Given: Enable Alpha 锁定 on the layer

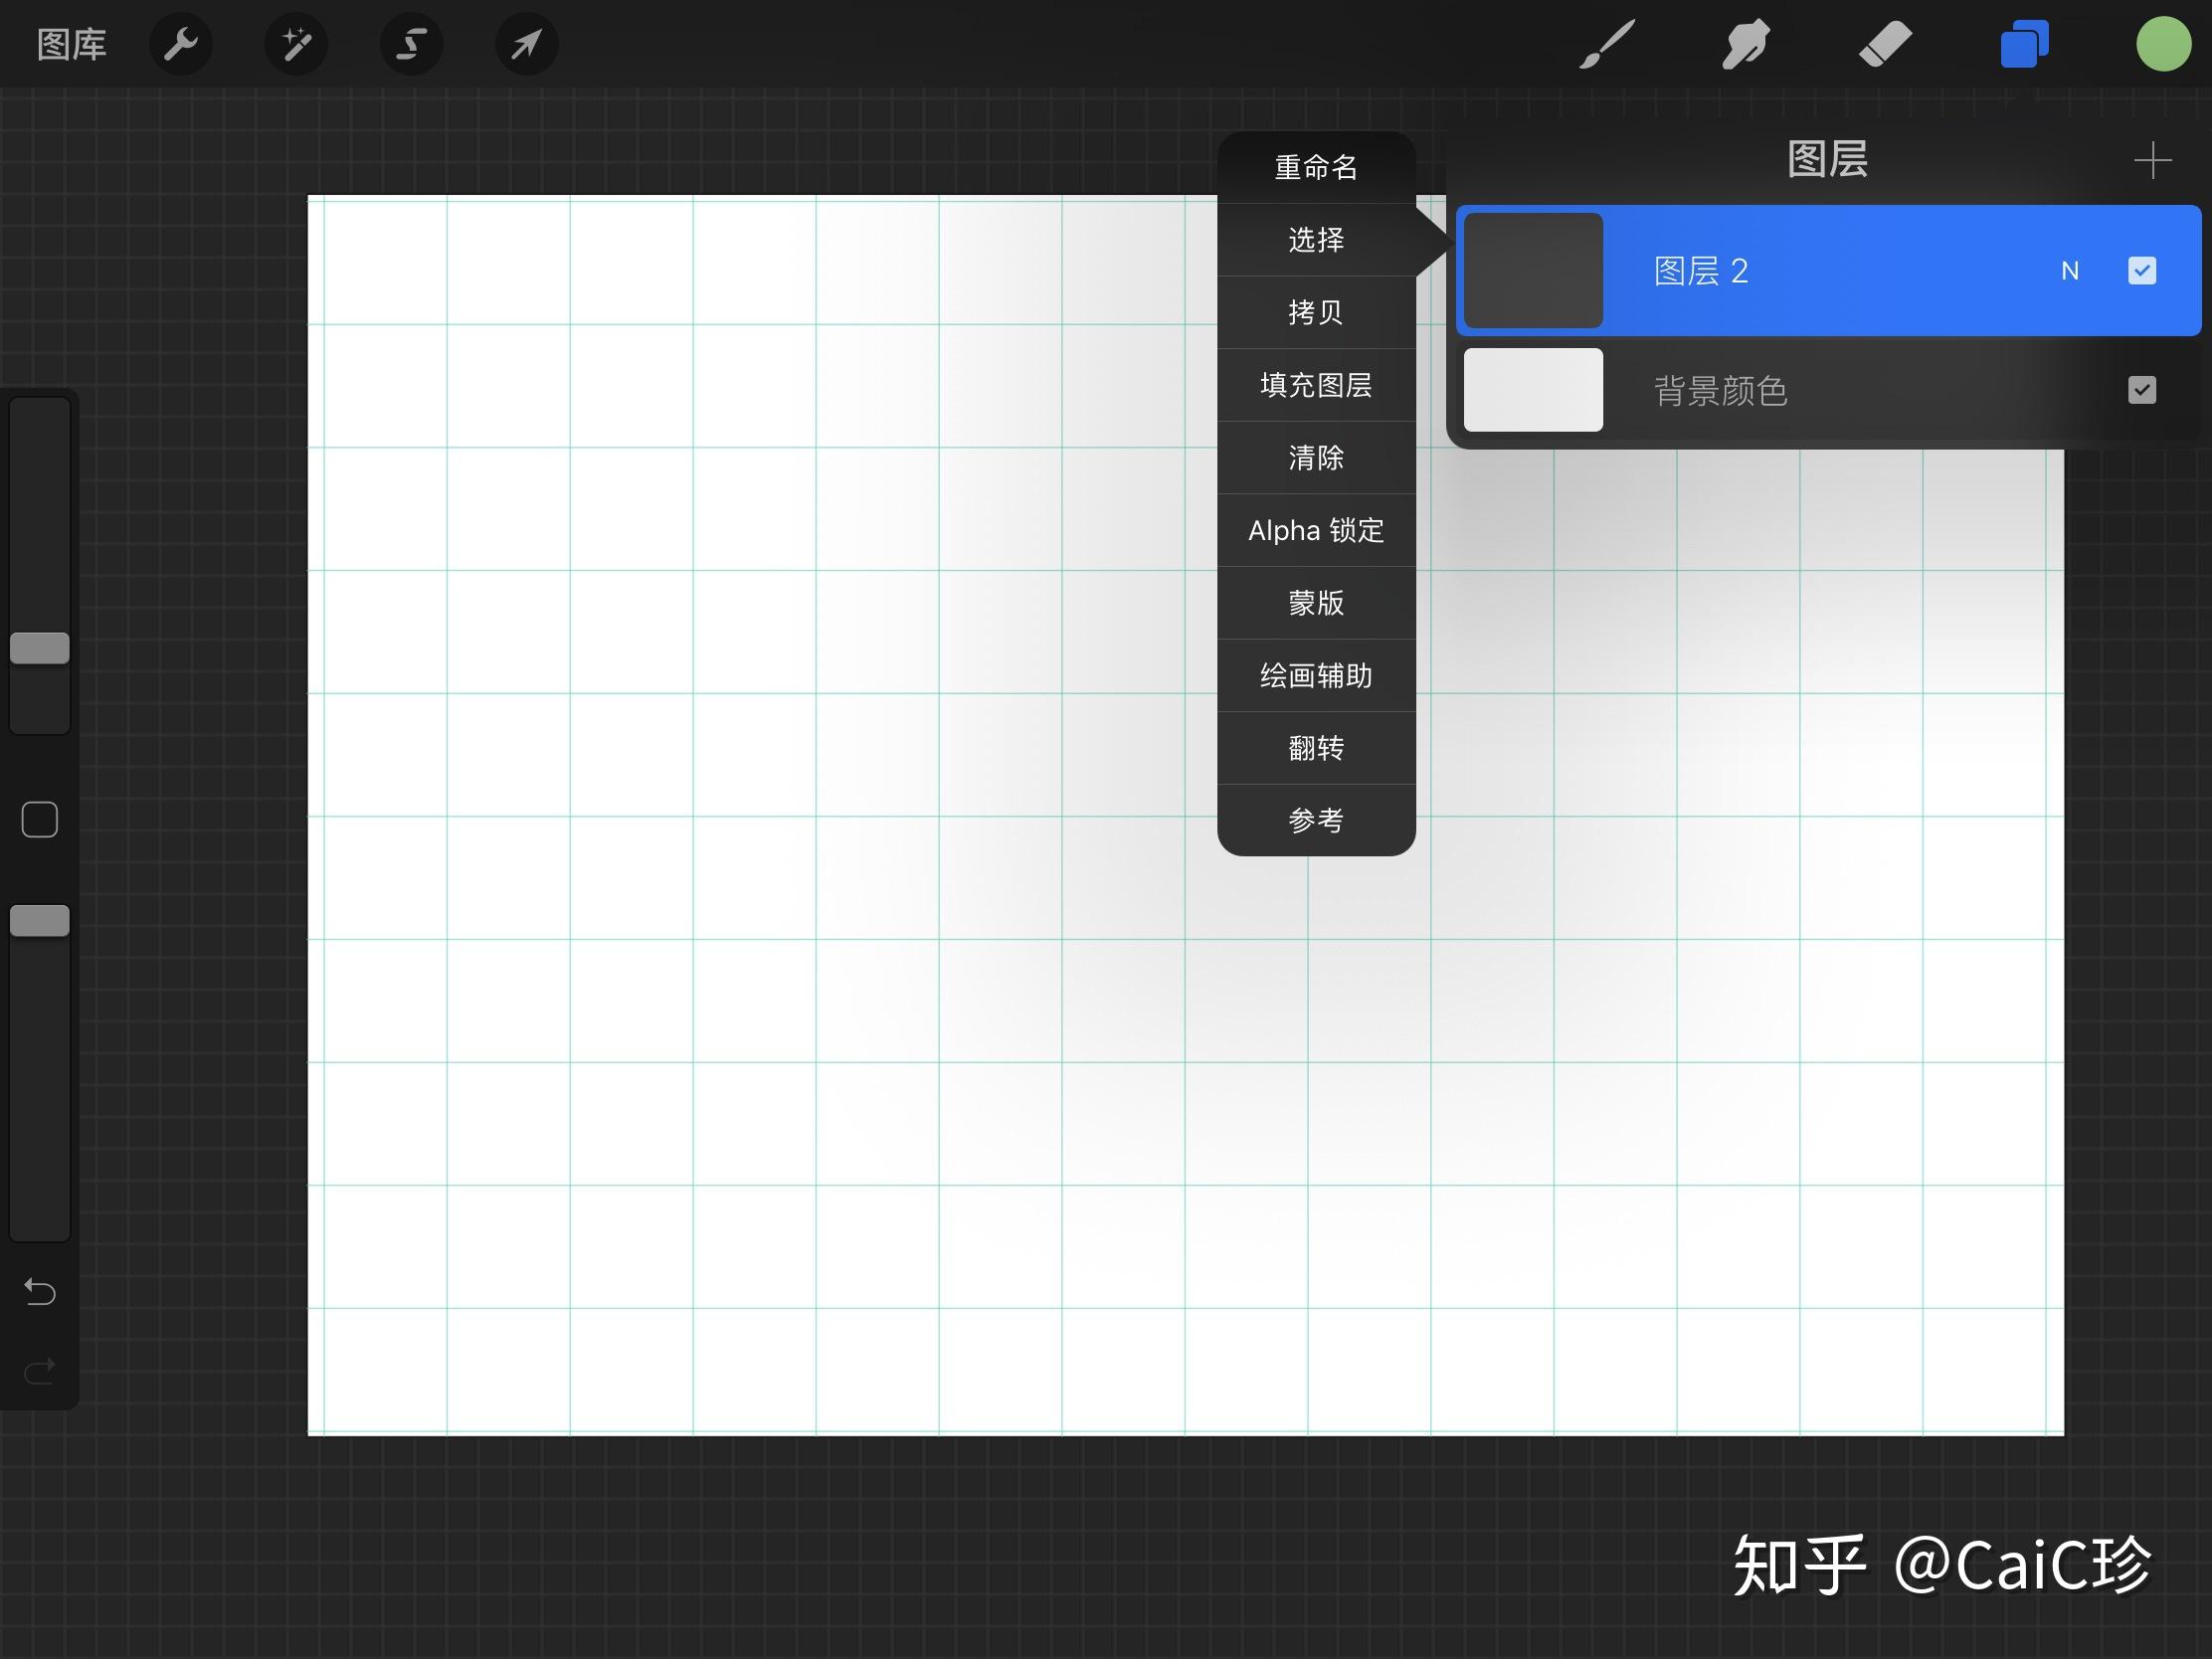Looking at the screenshot, I should [x=1316, y=530].
